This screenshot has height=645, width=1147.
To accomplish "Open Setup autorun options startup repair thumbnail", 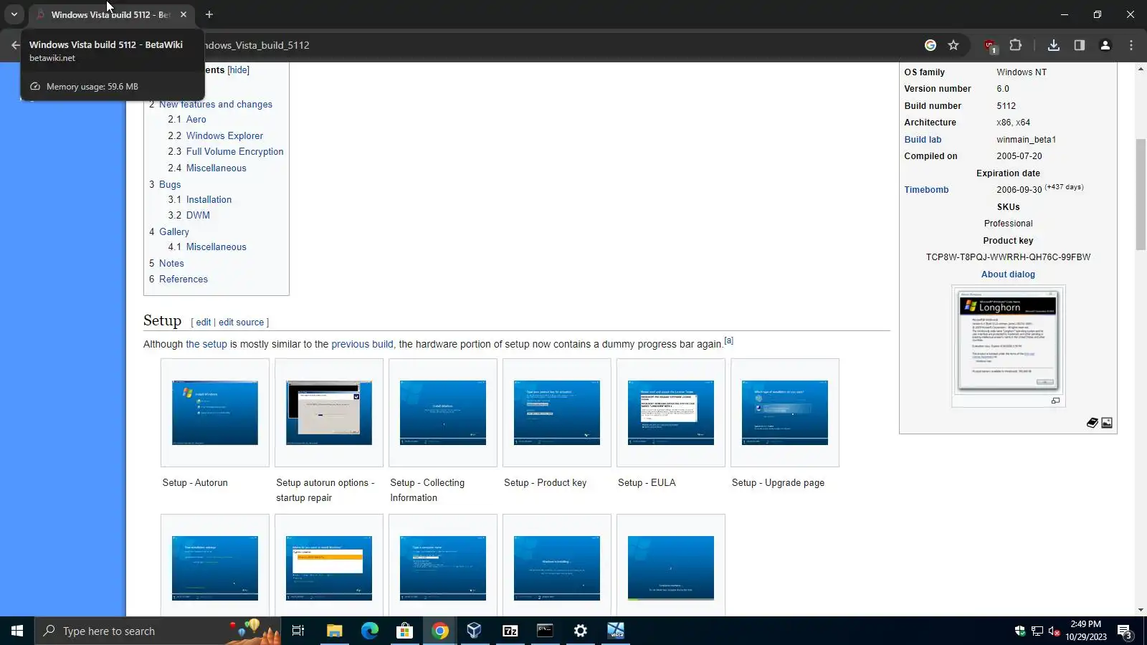I will (x=329, y=413).
